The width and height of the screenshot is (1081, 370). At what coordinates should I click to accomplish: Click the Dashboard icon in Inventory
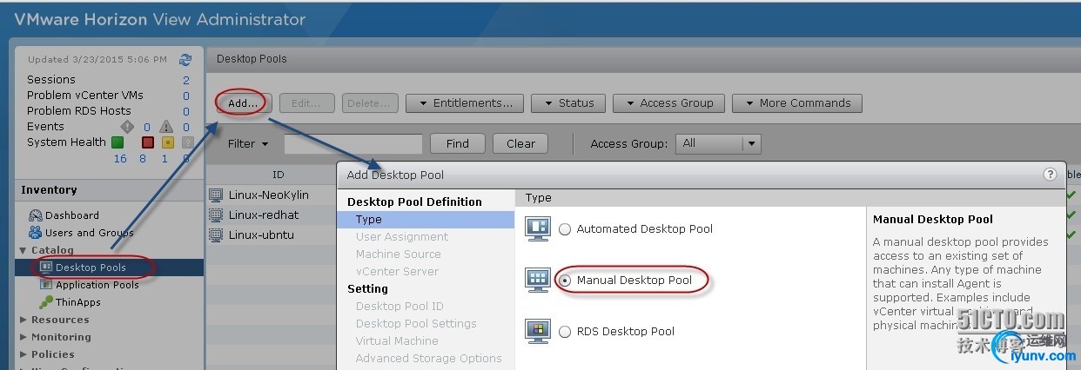[36, 215]
